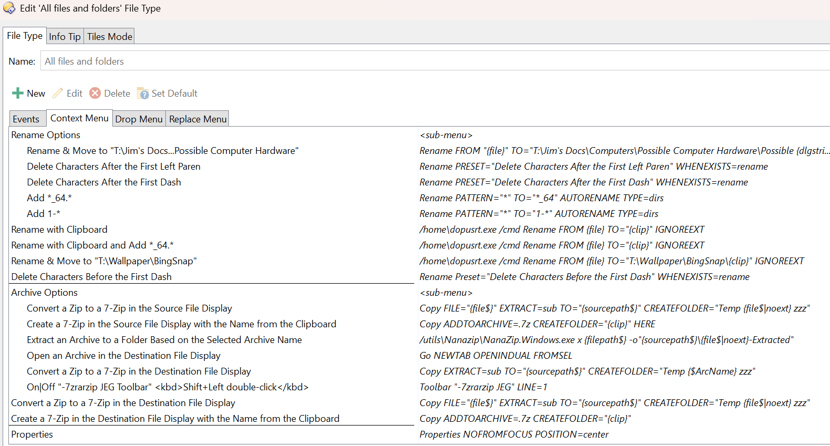
Task: Select the Context Menu tab
Action: point(79,118)
